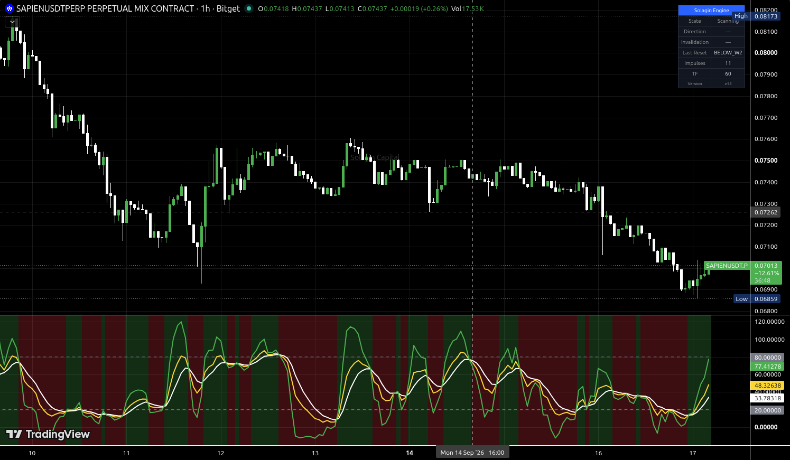
Task: Click the white oscillator value 33.78318
Action: (767, 398)
